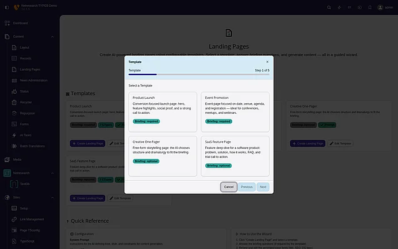
Task: Select the Event Promotion template card
Action: (x=235, y=112)
